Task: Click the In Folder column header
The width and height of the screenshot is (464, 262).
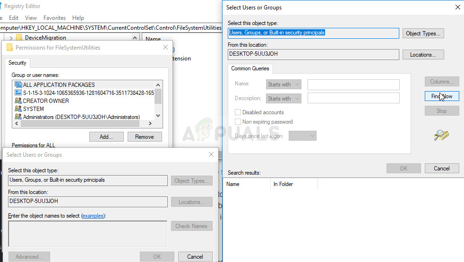Action: pyautogui.click(x=294, y=184)
